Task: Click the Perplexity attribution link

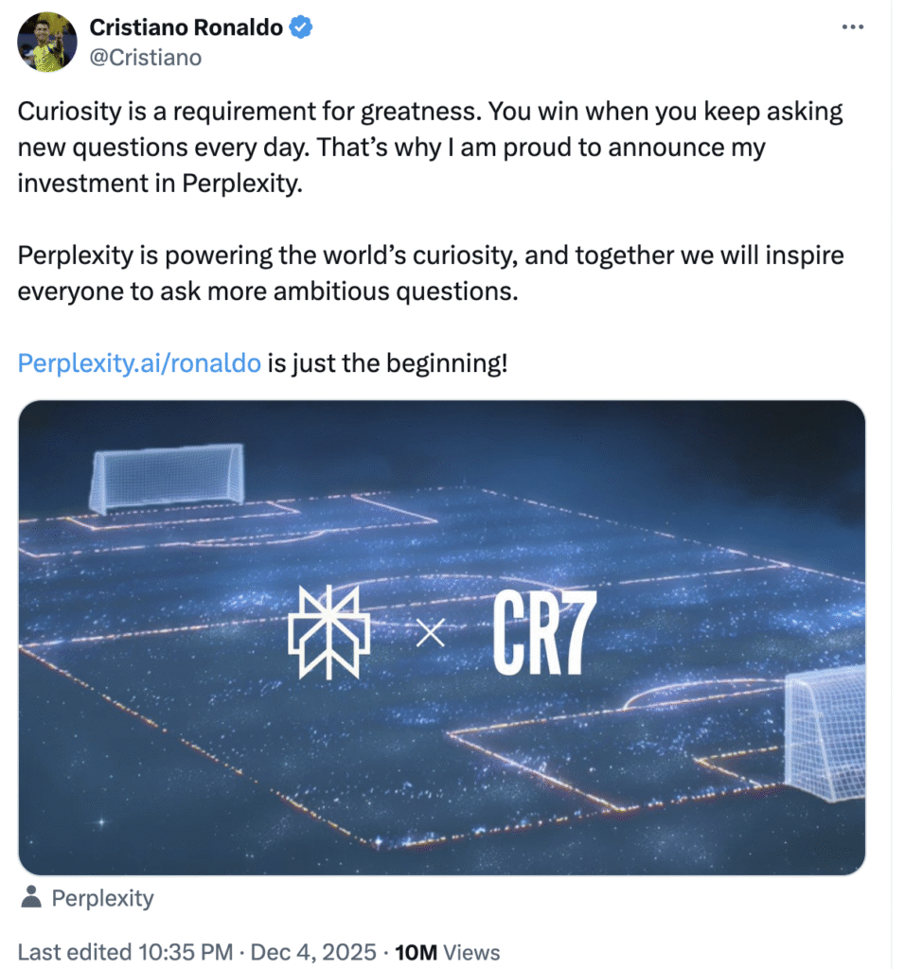Action: pos(101,898)
